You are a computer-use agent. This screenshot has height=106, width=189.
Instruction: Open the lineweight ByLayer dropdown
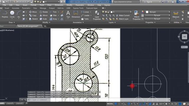click(x=169, y=15)
